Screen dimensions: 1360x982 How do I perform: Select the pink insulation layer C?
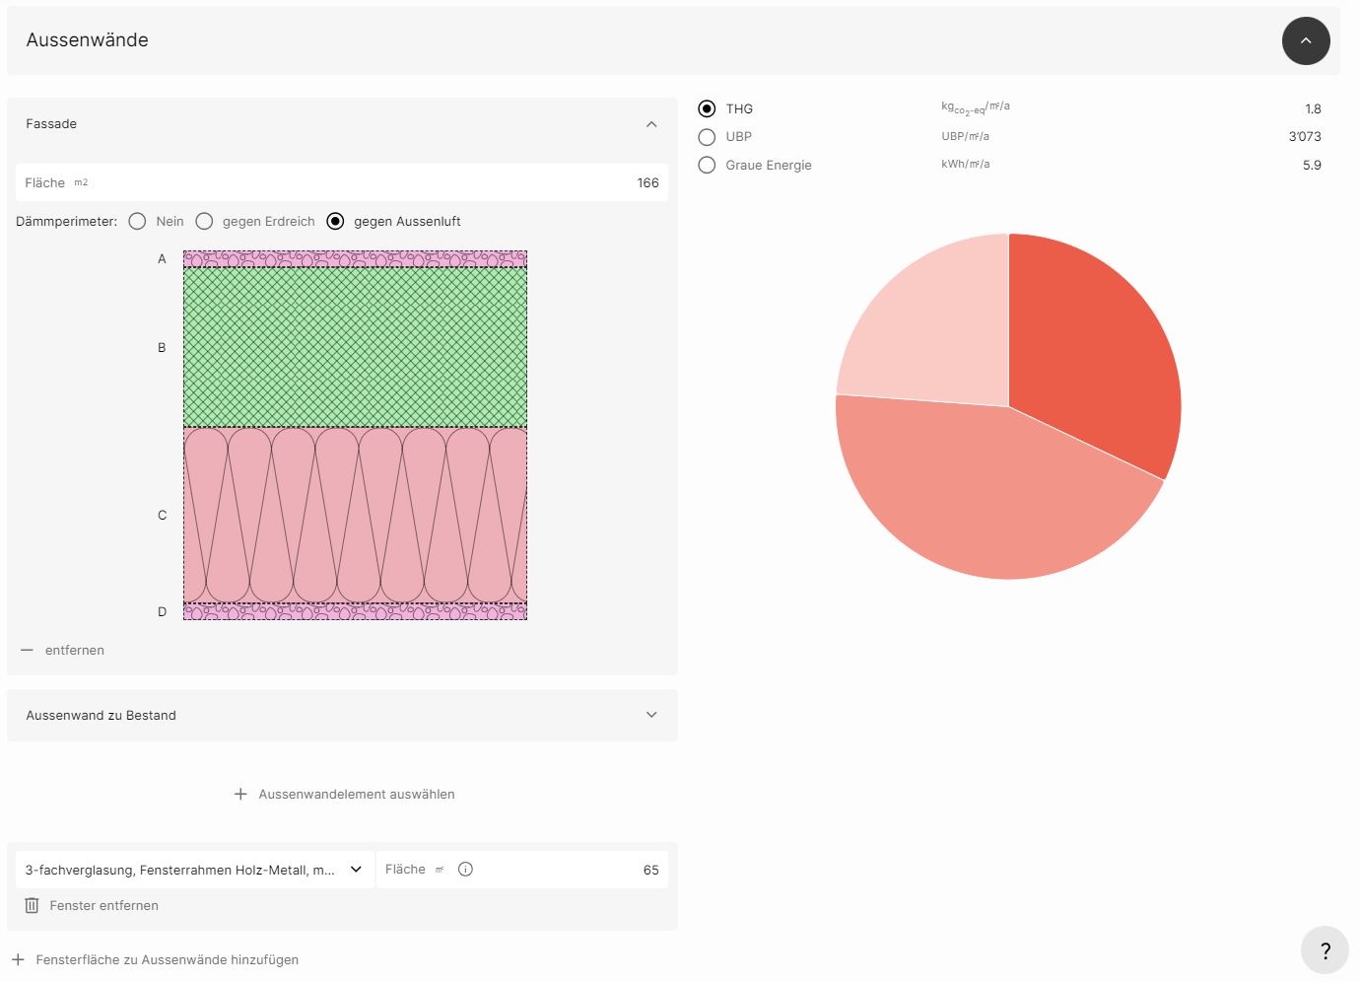355,515
